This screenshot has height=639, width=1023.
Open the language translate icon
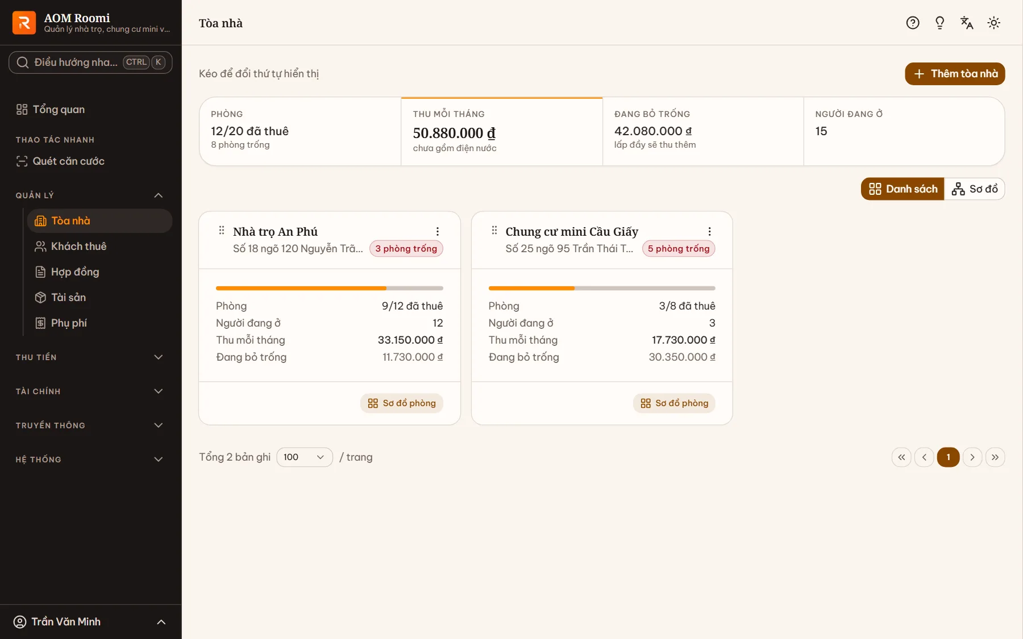[x=967, y=23]
